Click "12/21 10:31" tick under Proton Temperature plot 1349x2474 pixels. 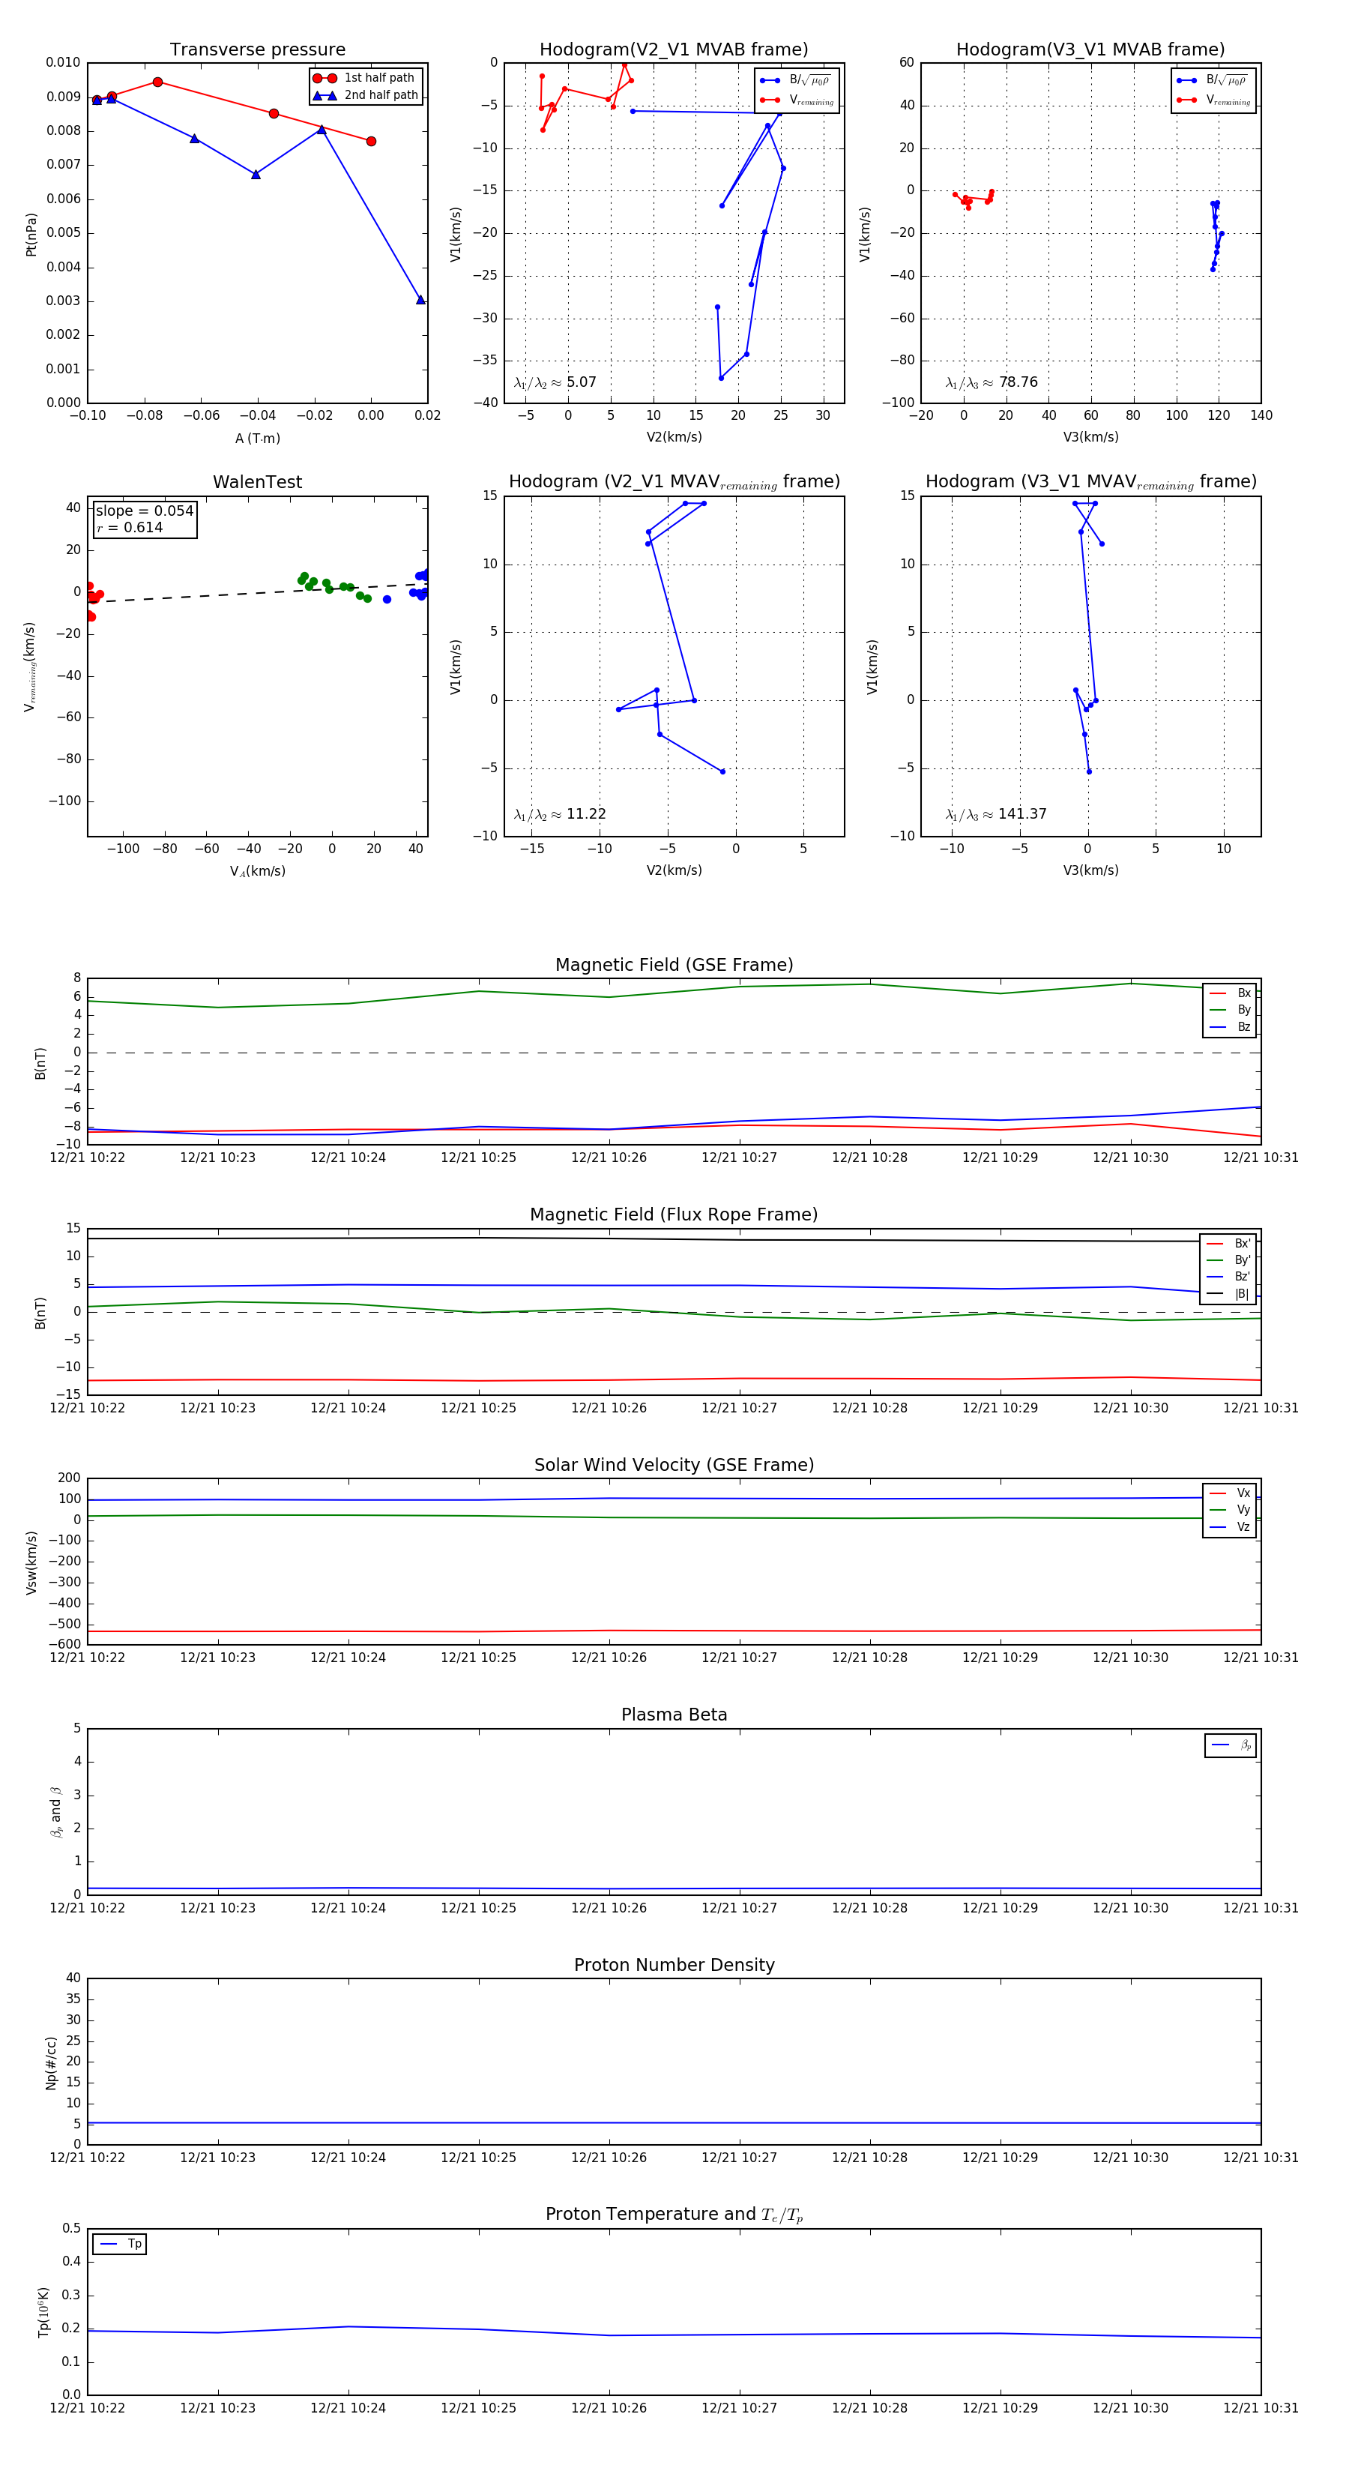pyautogui.click(x=1260, y=2408)
